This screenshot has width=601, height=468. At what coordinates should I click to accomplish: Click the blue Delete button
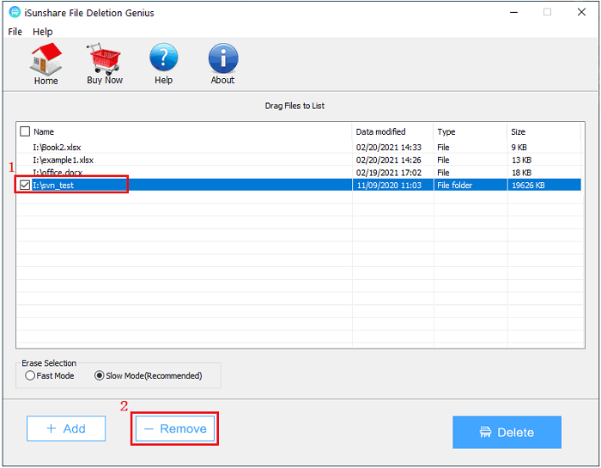pos(507,432)
